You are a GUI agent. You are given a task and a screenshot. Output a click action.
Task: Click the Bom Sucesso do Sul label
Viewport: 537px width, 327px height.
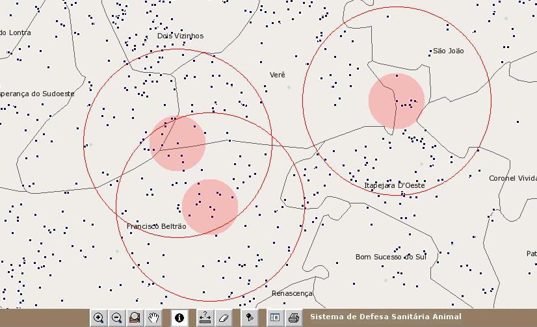coord(391,257)
